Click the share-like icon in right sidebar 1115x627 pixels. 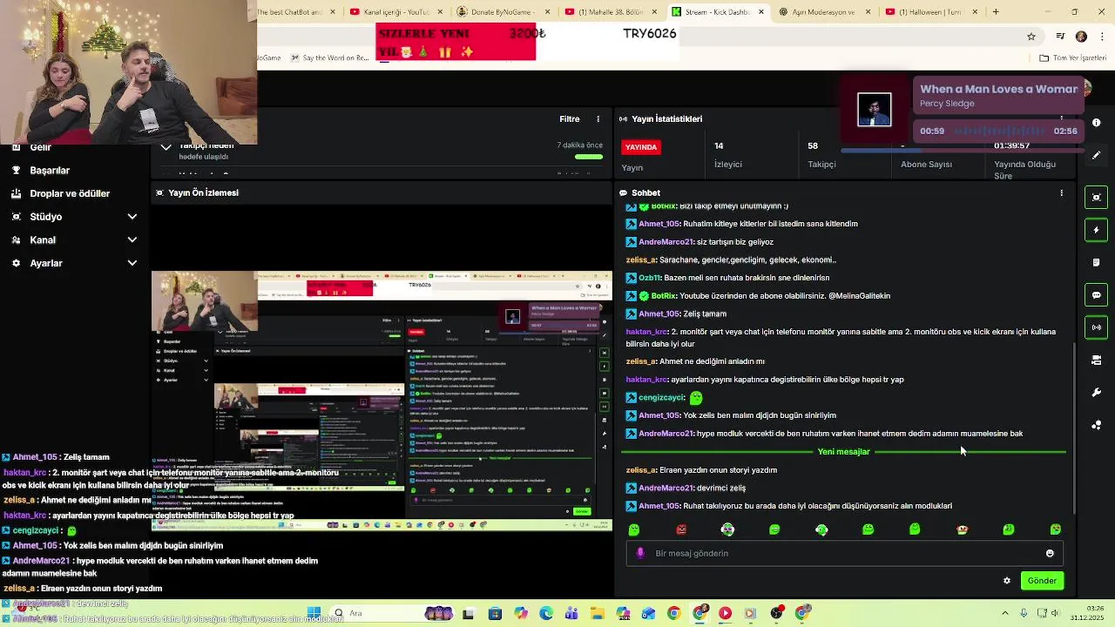point(1096,425)
